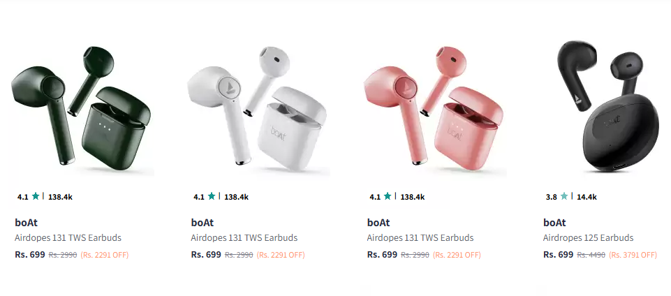Select the Airdropes 125 Earbuds title

pyautogui.click(x=588, y=238)
